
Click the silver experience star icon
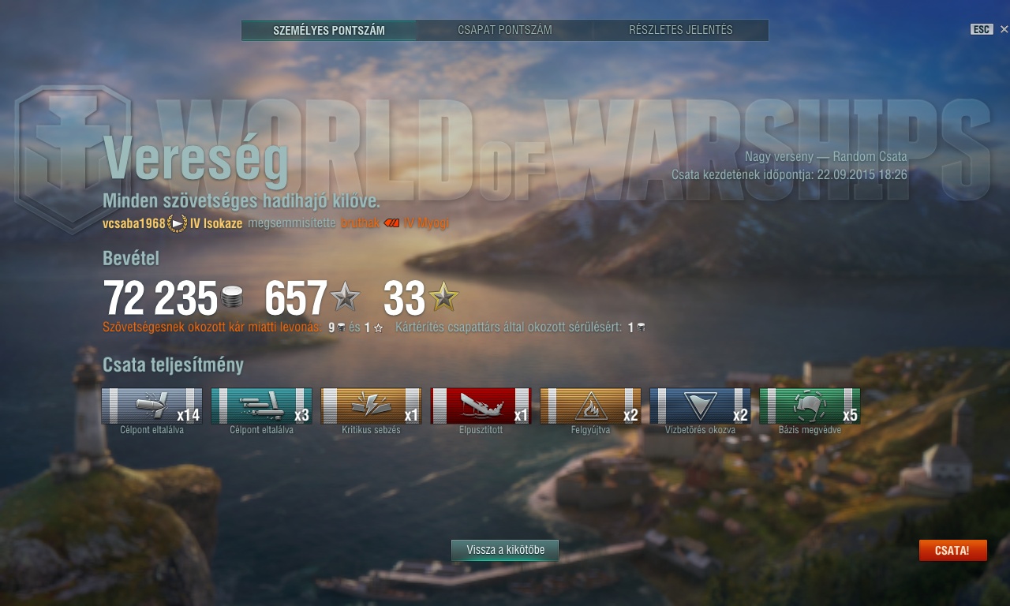[345, 297]
